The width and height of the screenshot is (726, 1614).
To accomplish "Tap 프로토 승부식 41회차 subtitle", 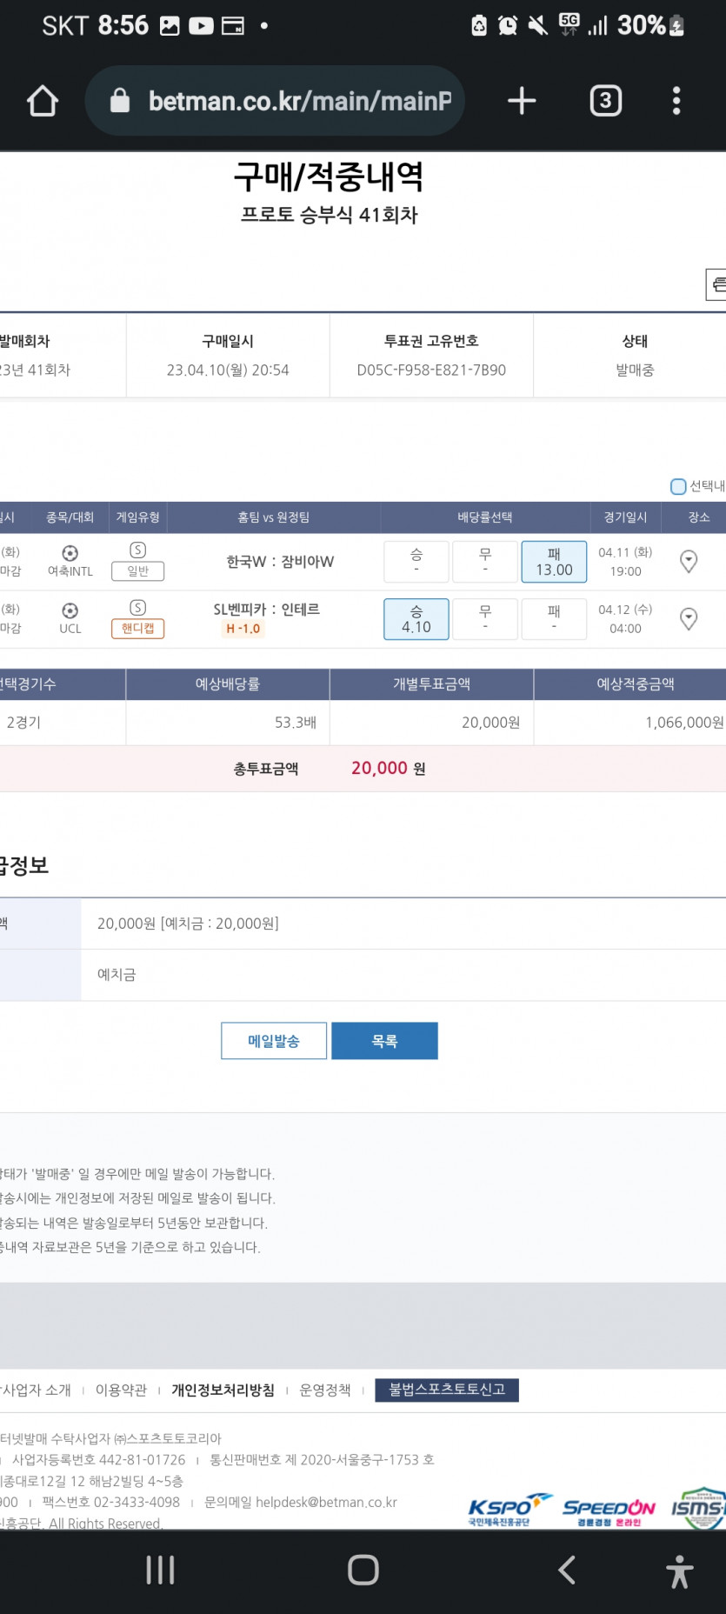I will [x=330, y=215].
